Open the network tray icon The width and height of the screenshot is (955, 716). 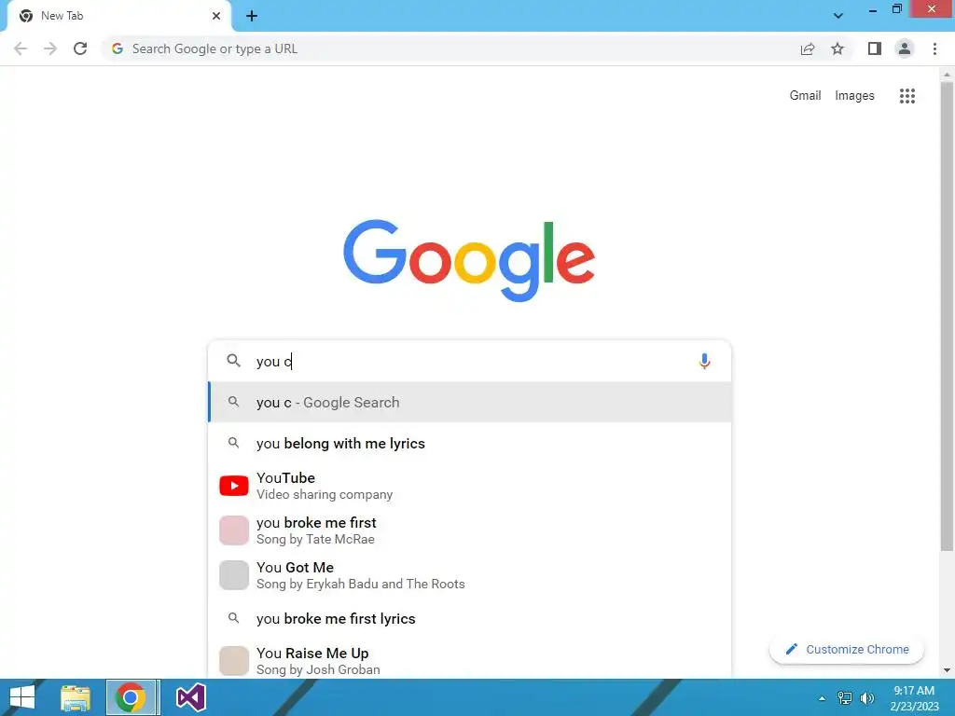coord(845,698)
